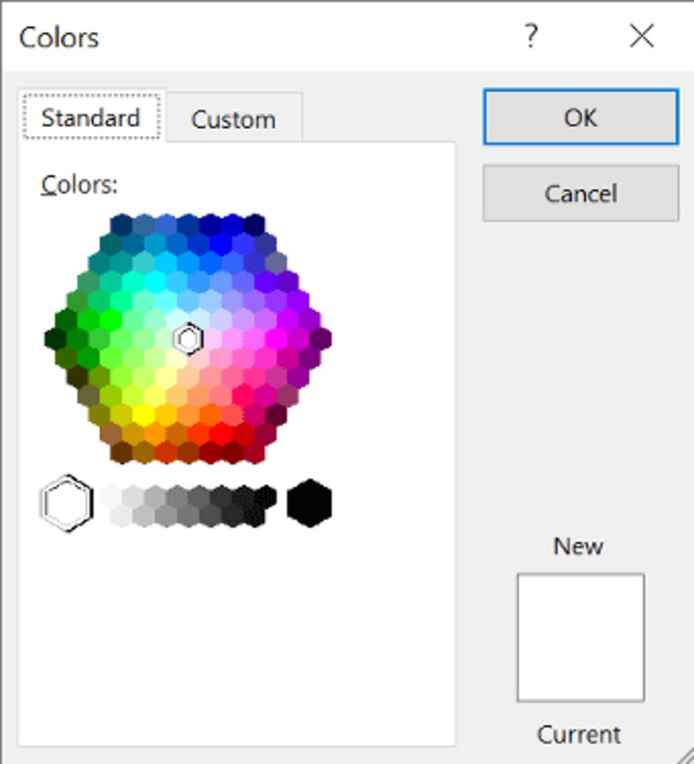The height and width of the screenshot is (764, 694).
Task: Open help with the question mark
Action: pyautogui.click(x=530, y=37)
